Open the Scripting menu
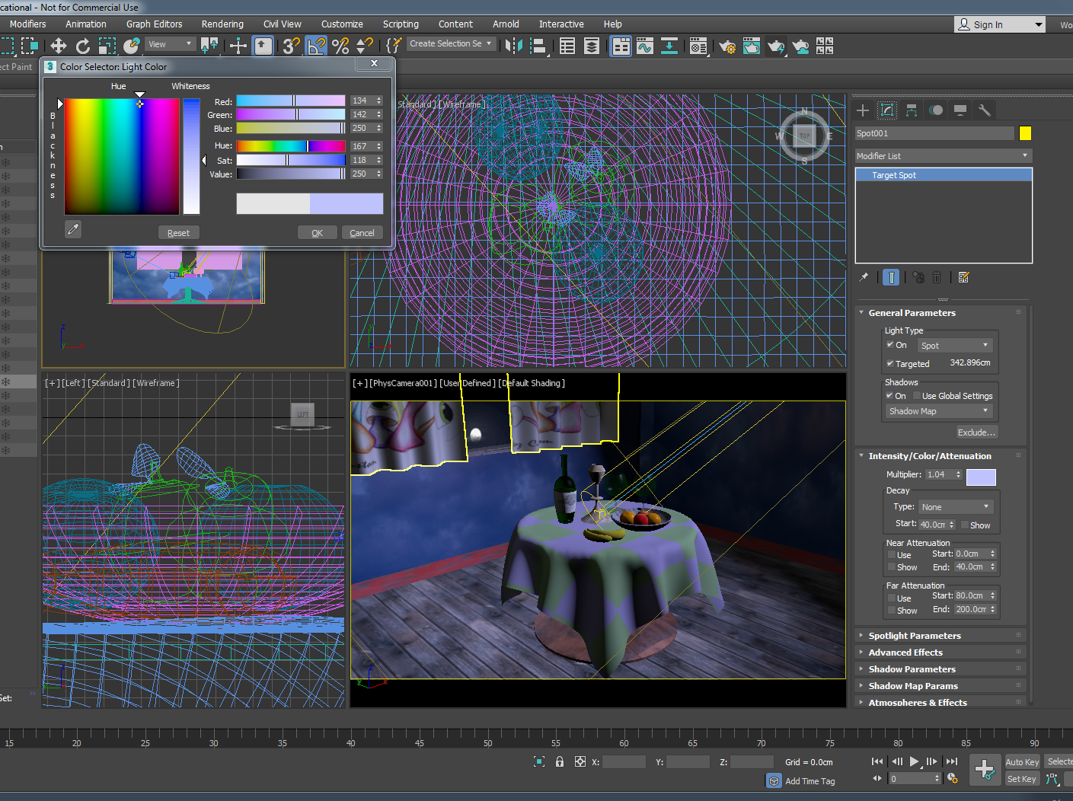This screenshot has height=801, width=1073. click(x=401, y=24)
